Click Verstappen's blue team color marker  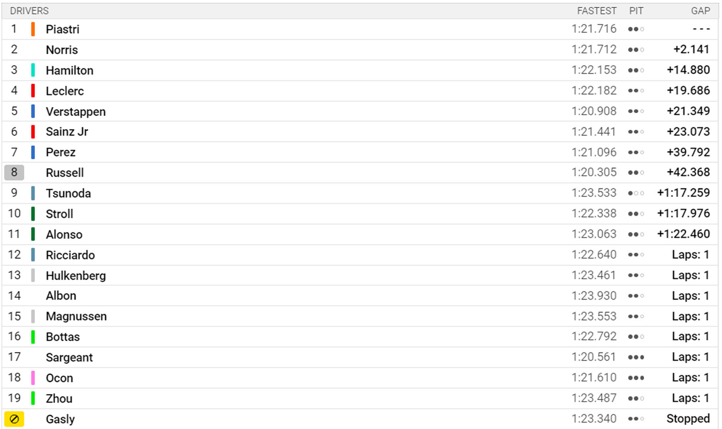tap(33, 111)
